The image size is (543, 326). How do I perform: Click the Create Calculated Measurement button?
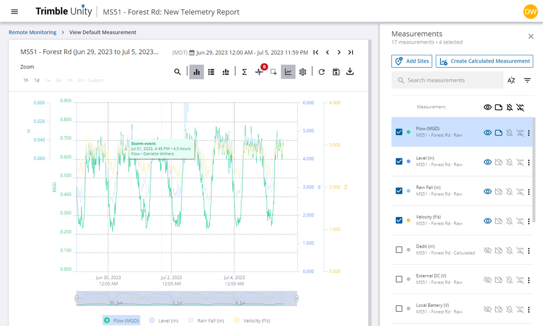(x=484, y=61)
